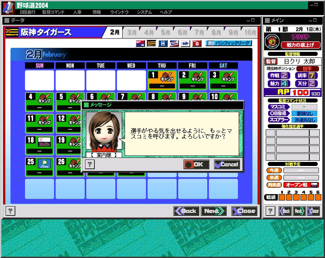Select the Dragons team flag icon
This screenshot has height=258, width=325.
coord(185,43)
